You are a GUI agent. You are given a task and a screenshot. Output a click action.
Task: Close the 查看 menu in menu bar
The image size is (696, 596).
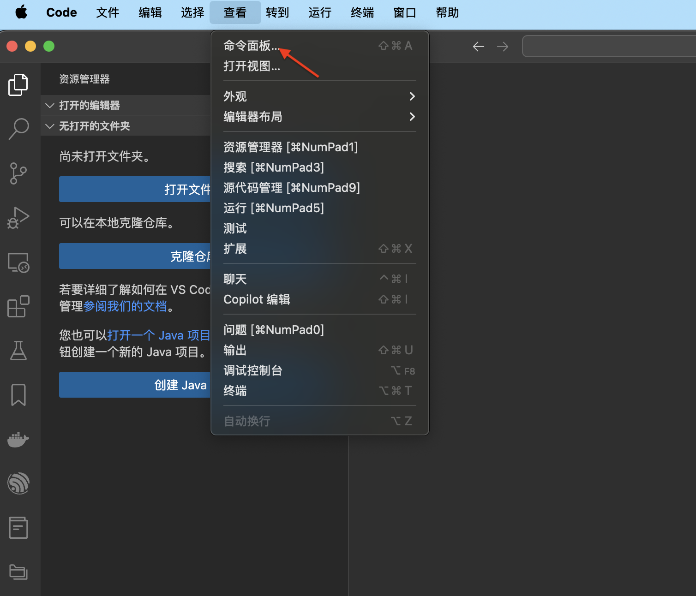coord(235,12)
